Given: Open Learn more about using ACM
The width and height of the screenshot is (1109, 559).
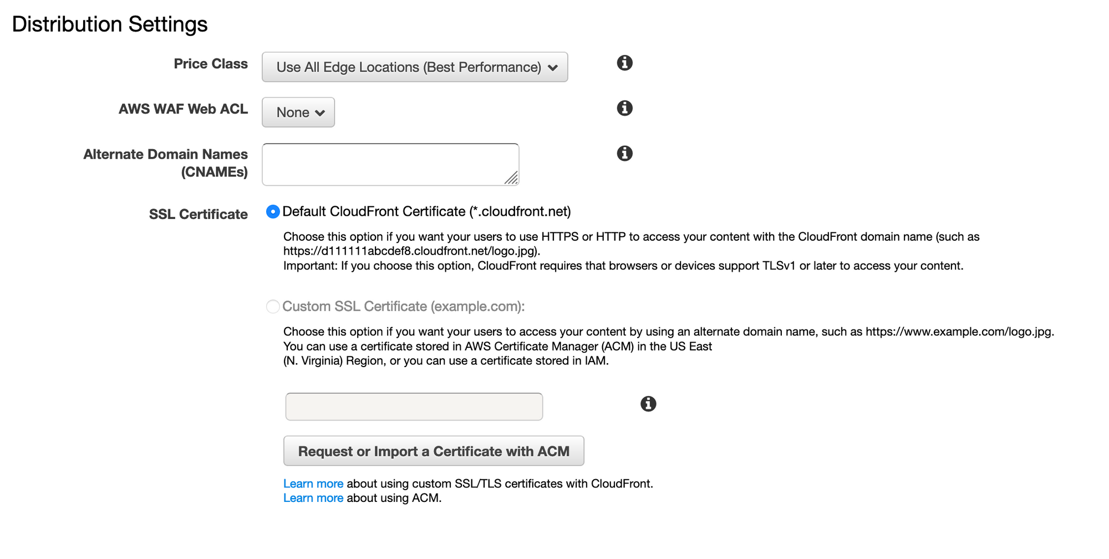Looking at the screenshot, I should [313, 498].
